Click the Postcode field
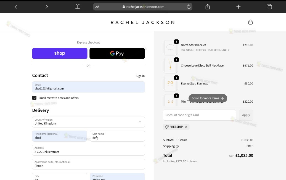The image size is (286, 180). [117, 176]
